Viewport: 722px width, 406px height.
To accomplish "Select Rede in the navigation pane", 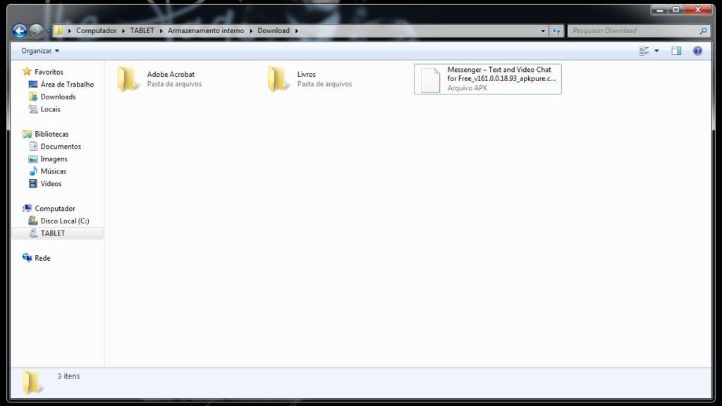I will (x=42, y=258).
